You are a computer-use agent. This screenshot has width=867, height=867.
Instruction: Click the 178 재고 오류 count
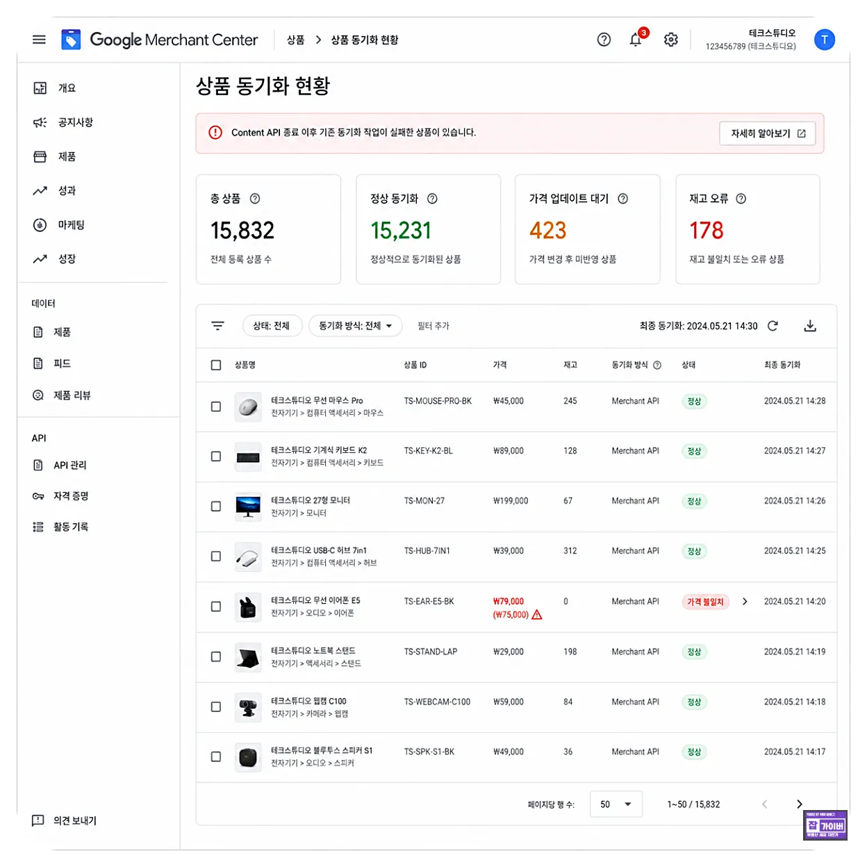707,231
